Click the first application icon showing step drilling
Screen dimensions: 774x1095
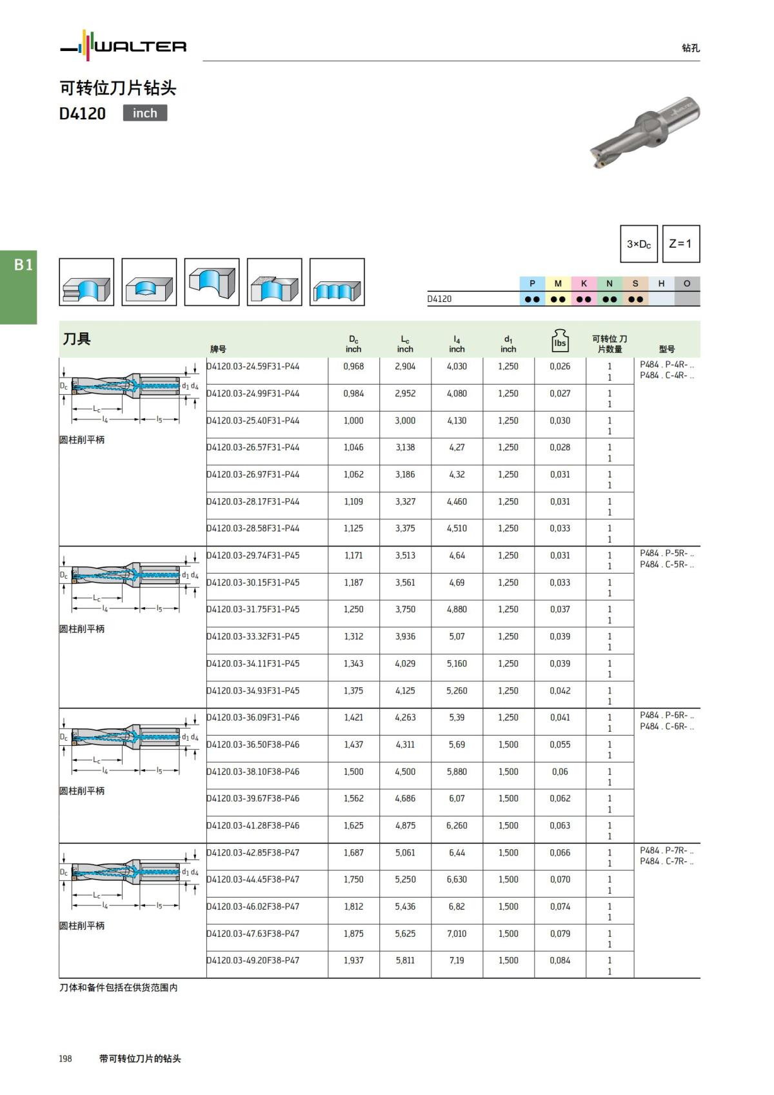point(86,282)
